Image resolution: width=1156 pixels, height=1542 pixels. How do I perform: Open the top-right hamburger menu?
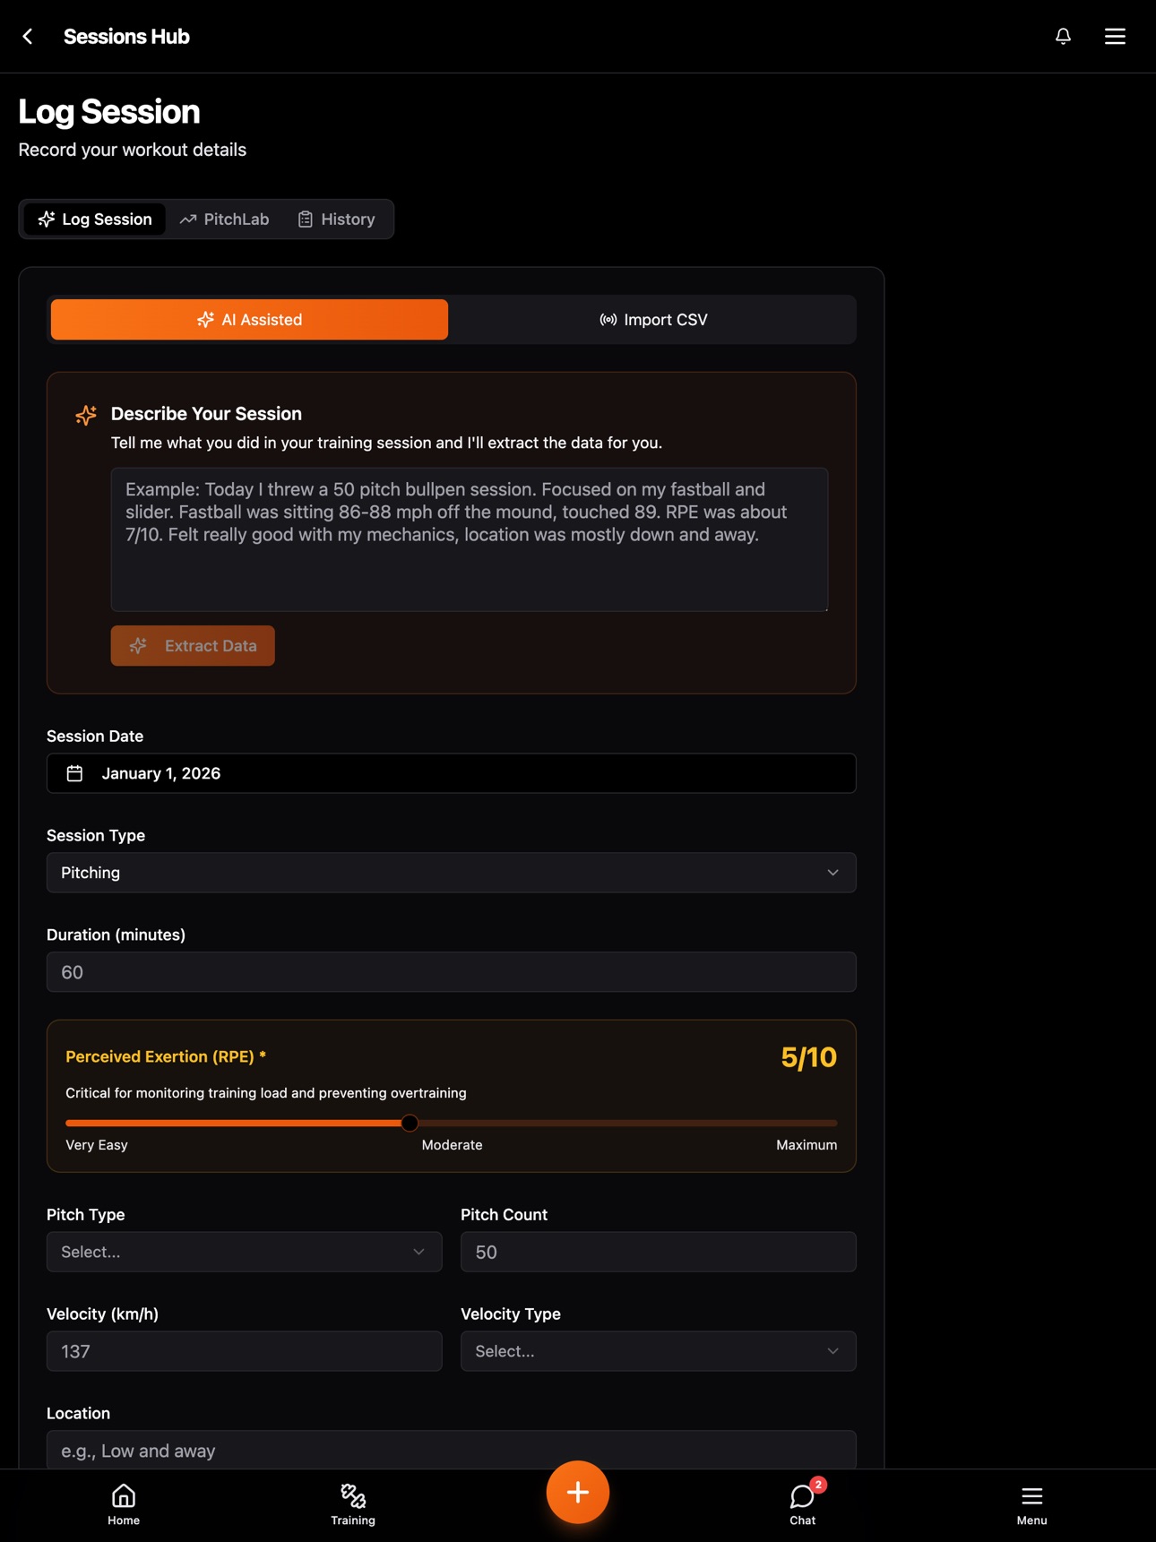1115,37
